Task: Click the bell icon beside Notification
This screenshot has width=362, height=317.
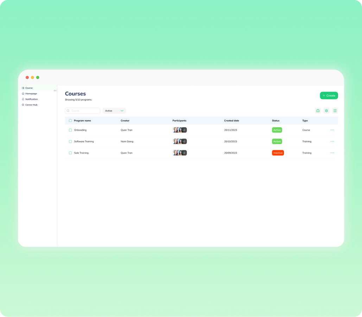Action: [23, 99]
